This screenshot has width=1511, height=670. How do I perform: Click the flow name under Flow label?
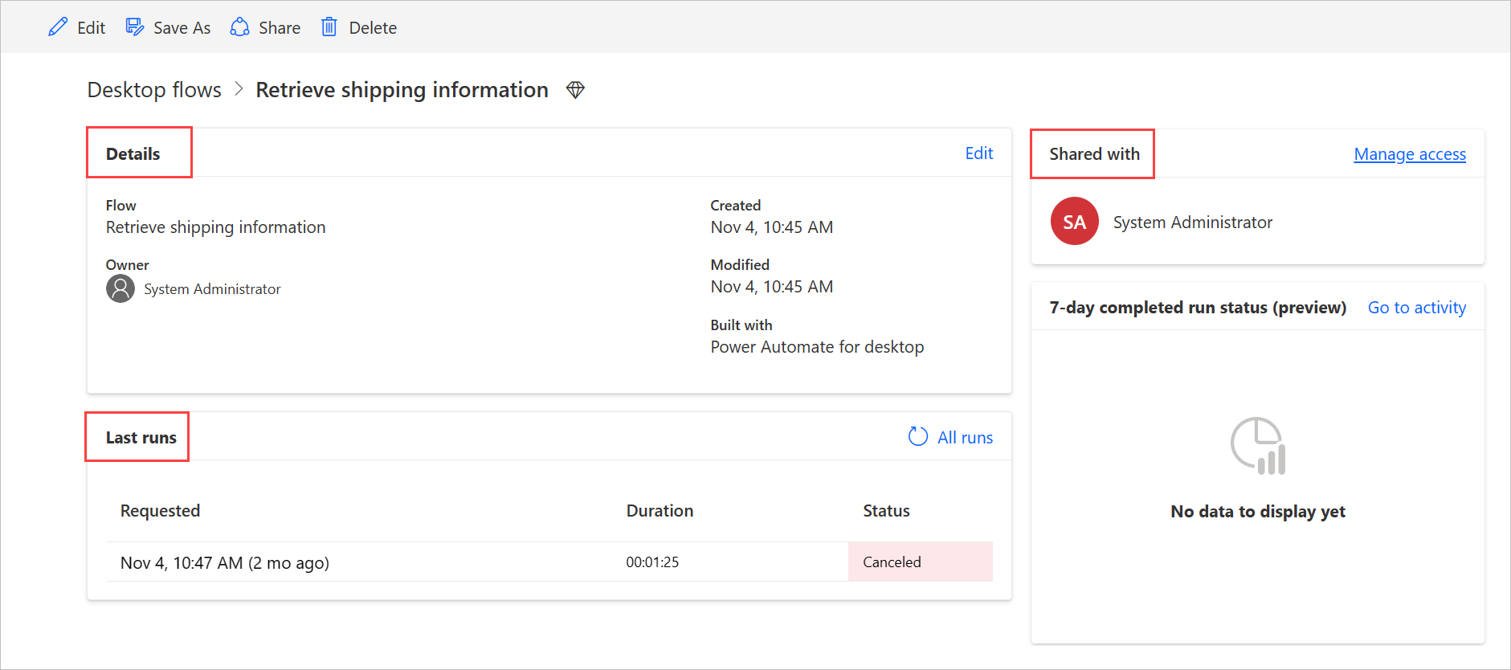pyautogui.click(x=216, y=227)
